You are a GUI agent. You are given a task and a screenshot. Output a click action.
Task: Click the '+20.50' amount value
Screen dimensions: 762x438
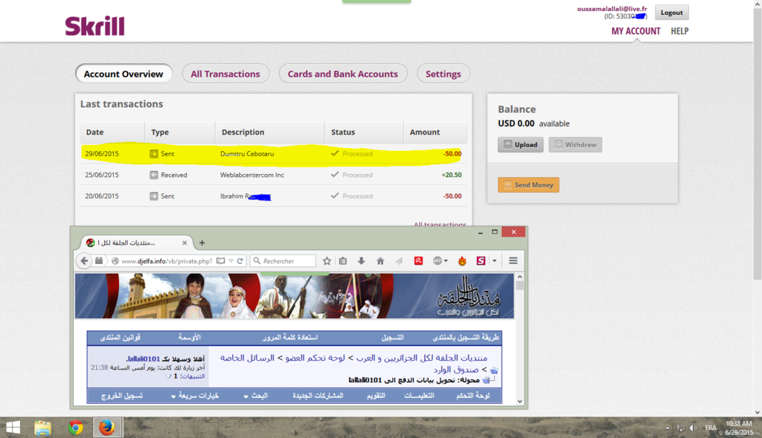452,175
